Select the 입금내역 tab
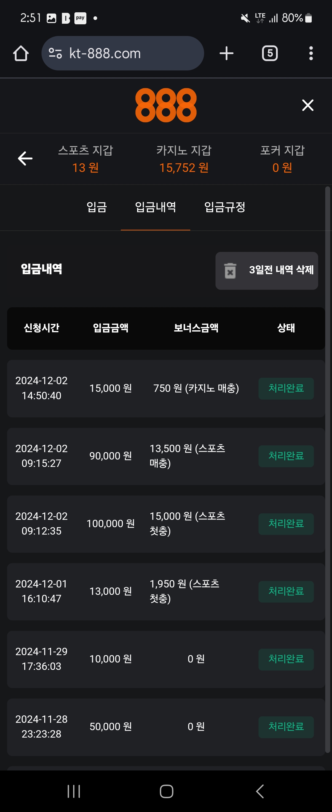Image resolution: width=332 pixels, height=812 pixels. pyautogui.click(x=155, y=207)
